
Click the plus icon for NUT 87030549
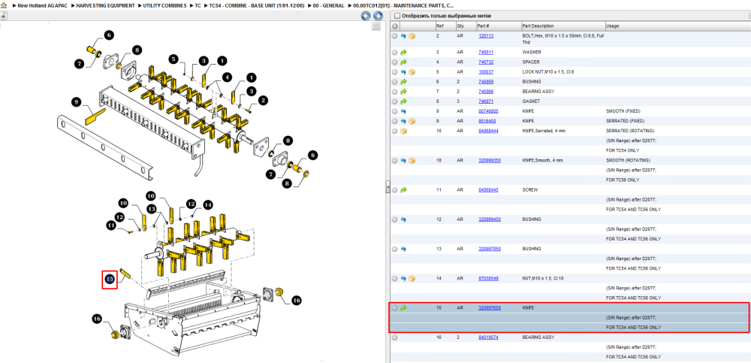click(x=395, y=278)
